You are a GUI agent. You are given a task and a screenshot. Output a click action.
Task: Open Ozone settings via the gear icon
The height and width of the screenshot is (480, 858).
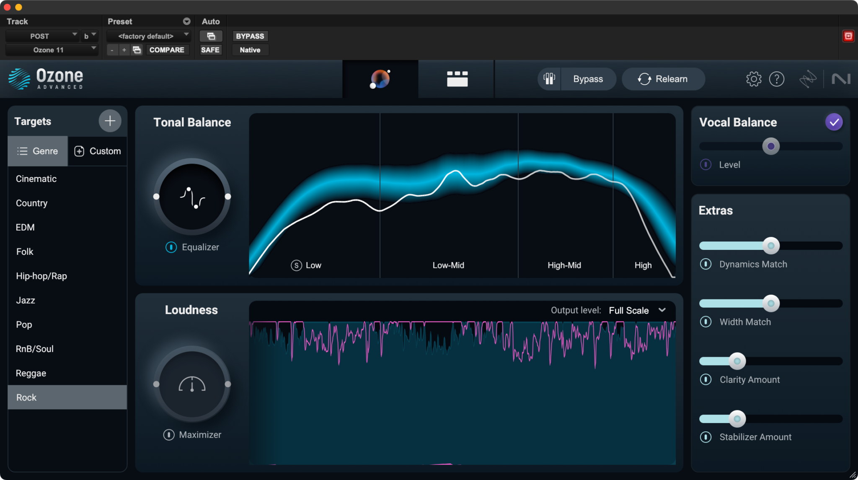754,79
